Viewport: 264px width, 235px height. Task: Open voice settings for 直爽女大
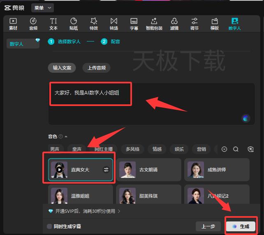click(106, 169)
